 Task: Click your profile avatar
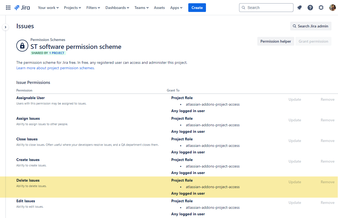point(332,8)
